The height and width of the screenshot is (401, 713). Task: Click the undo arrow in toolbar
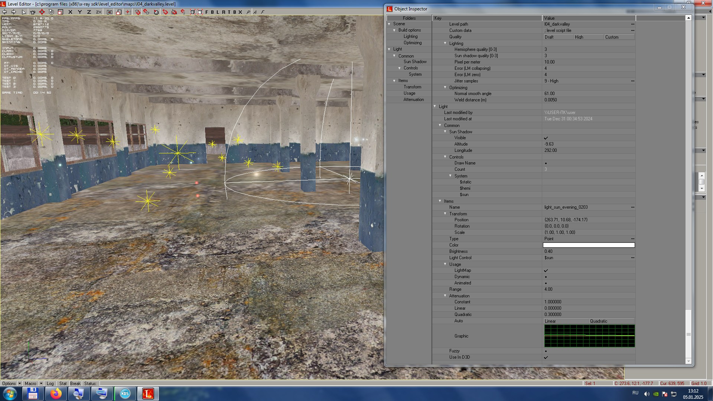(x=5, y=12)
